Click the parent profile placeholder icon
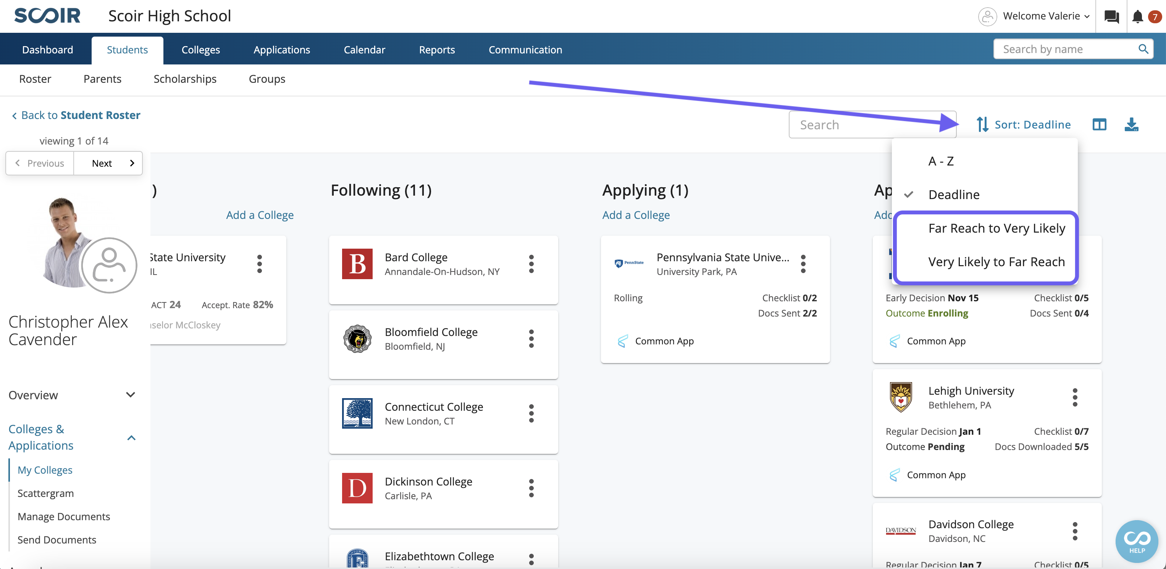Viewport: 1166px width, 569px height. (x=109, y=265)
